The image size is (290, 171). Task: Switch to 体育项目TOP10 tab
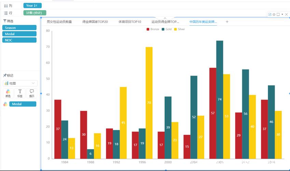130,22
